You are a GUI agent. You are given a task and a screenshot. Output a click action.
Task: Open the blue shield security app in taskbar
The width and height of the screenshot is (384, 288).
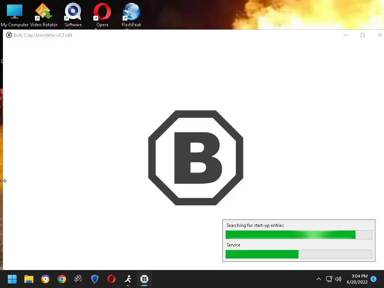click(x=95, y=279)
